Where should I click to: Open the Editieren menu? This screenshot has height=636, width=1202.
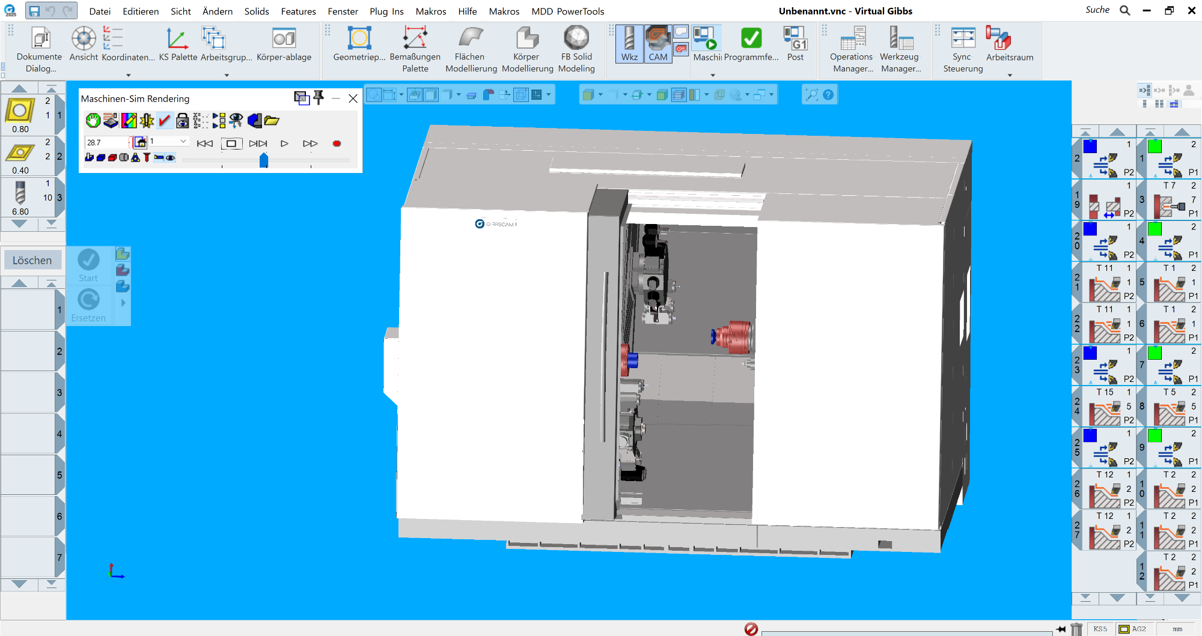[x=141, y=11]
